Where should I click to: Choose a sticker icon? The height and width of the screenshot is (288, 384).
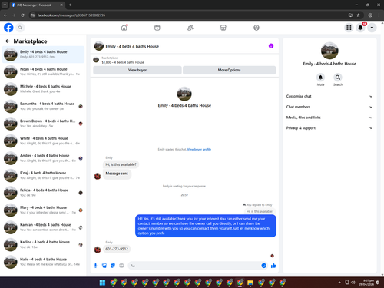tap(113, 266)
